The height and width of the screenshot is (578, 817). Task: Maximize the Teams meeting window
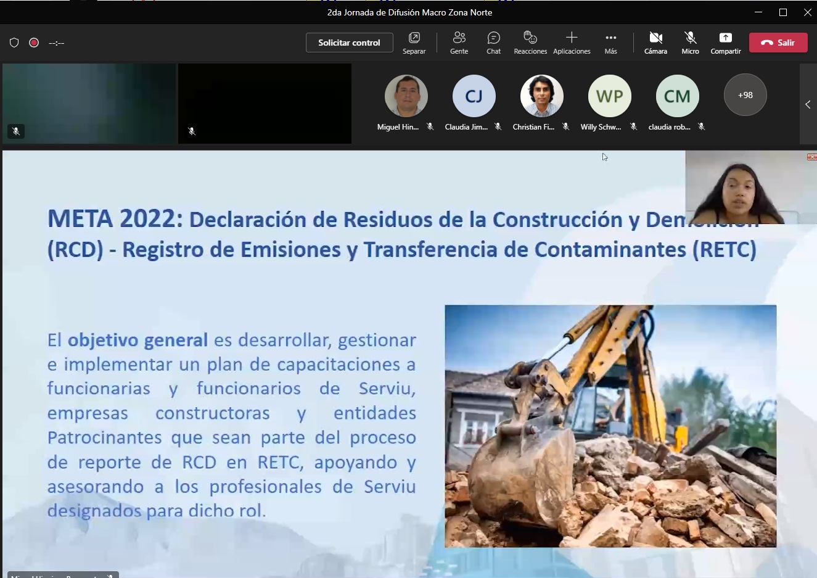(783, 12)
